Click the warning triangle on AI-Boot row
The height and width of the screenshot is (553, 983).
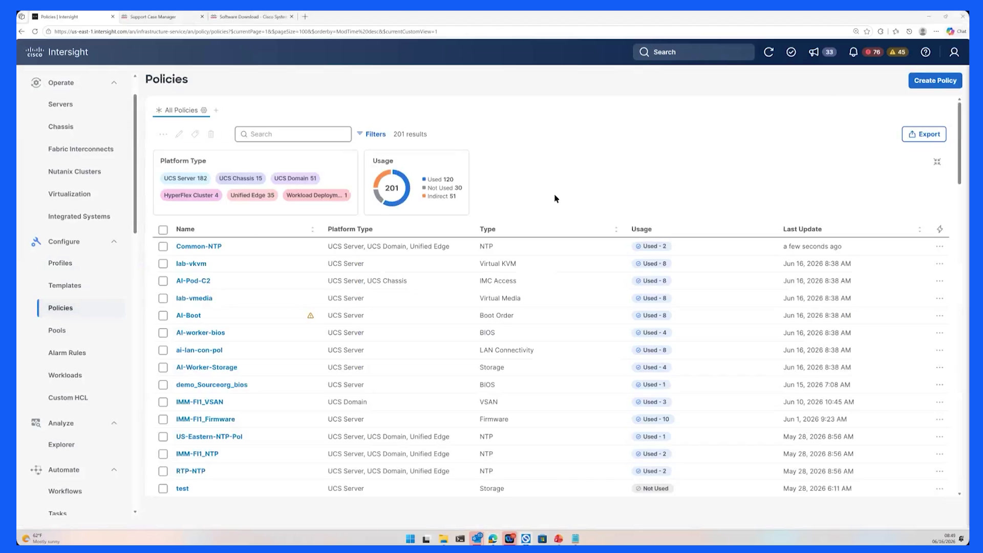(x=310, y=315)
